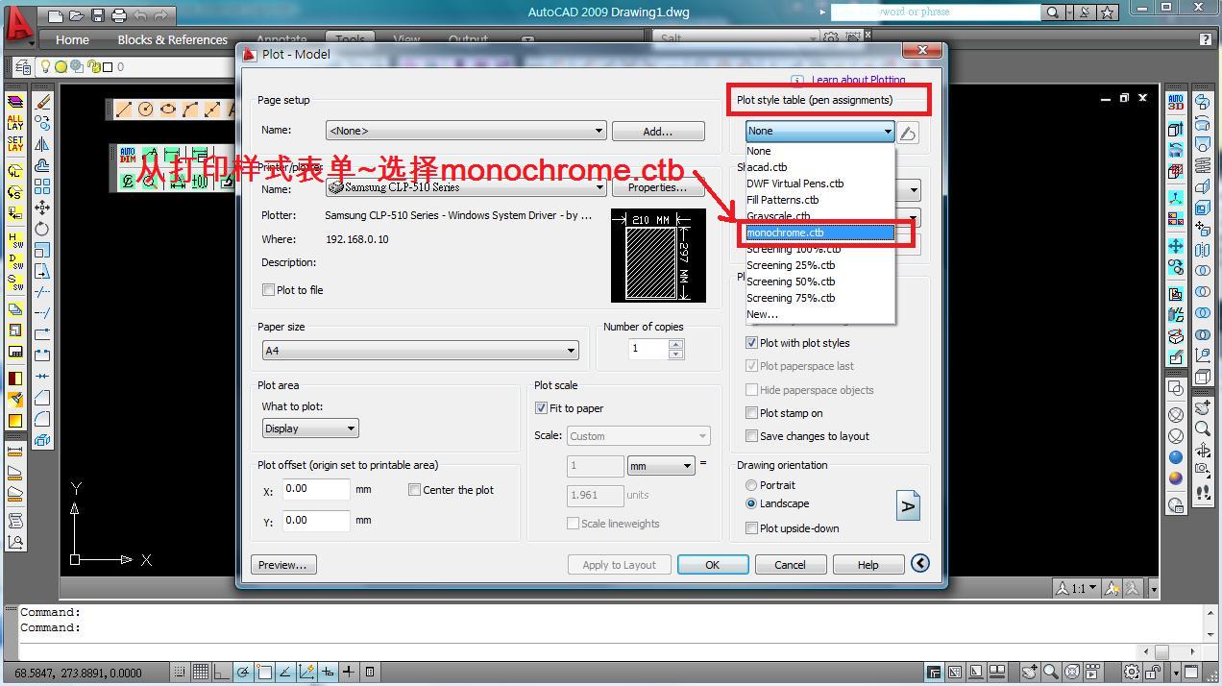
Task: Select DWF Virtual Pens.ctb in list
Action: (820, 184)
